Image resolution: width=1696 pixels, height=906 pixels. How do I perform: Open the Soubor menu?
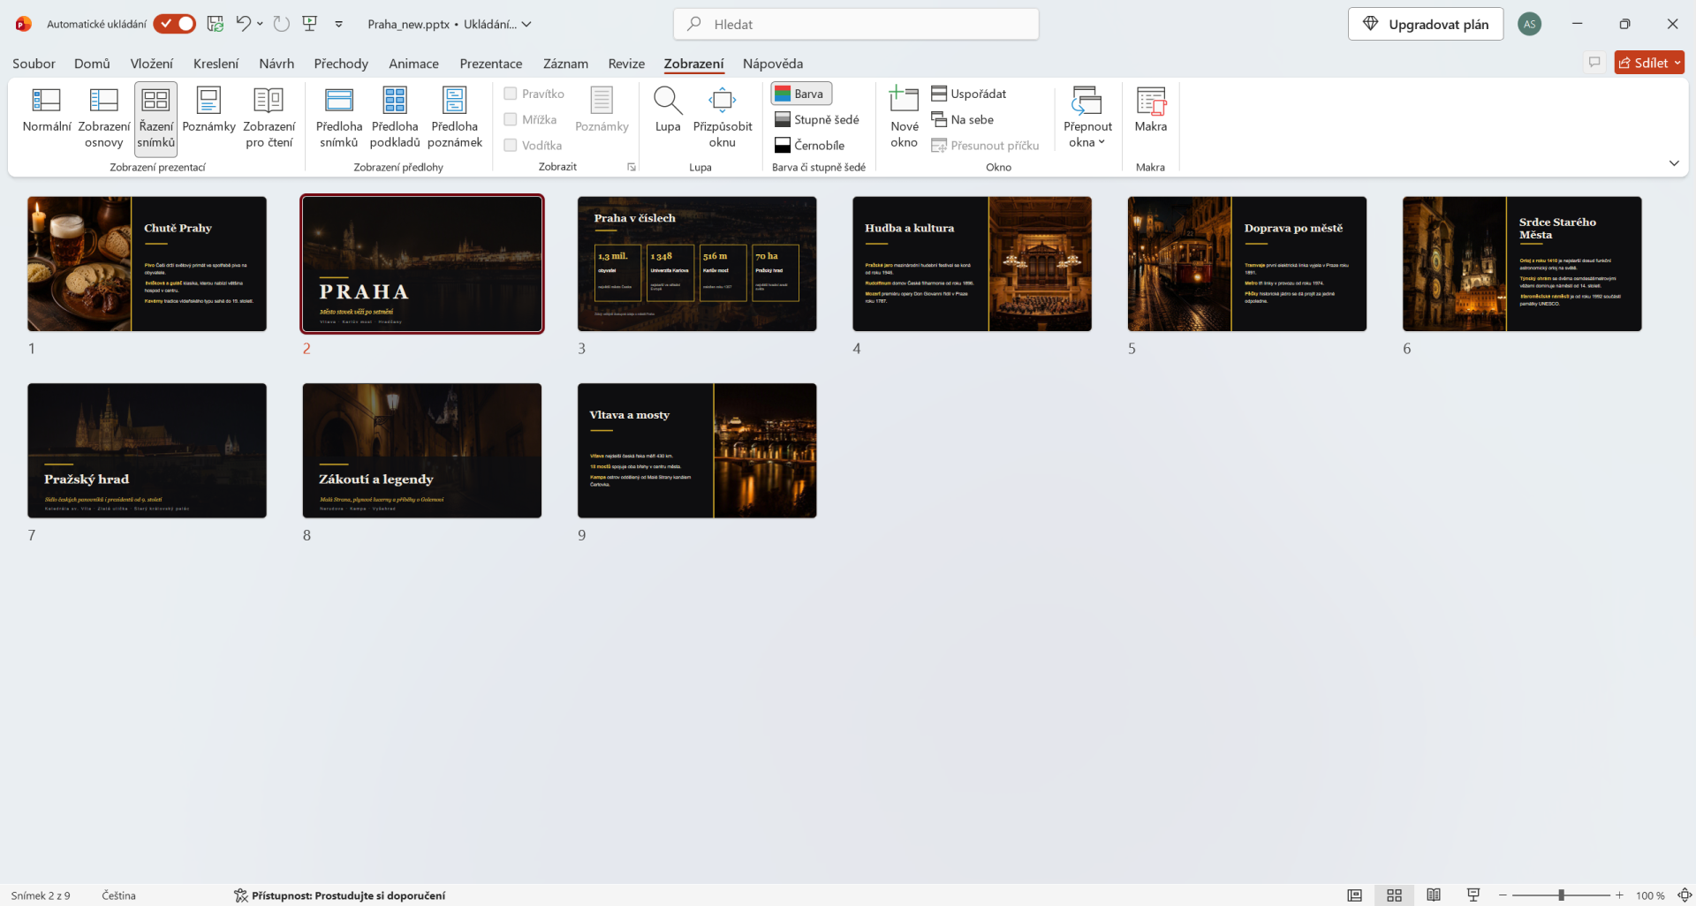(34, 64)
